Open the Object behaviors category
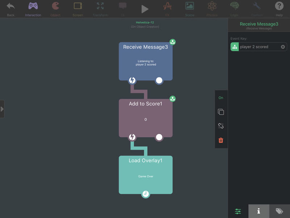 (55, 9)
